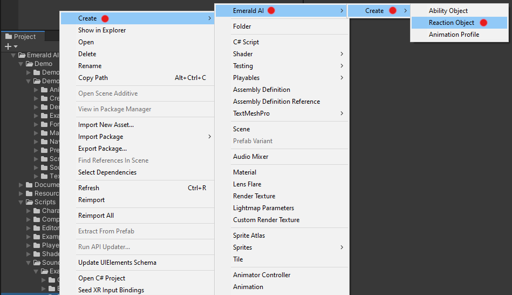Click the Emerald AI folder icon in tree
Image resolution: width=512 pixels, height=295 pixels.
pos(22,55)
